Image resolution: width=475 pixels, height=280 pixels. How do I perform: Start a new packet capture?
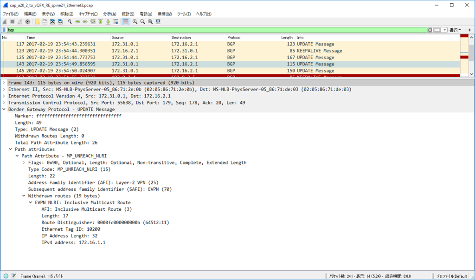point(5,21)
